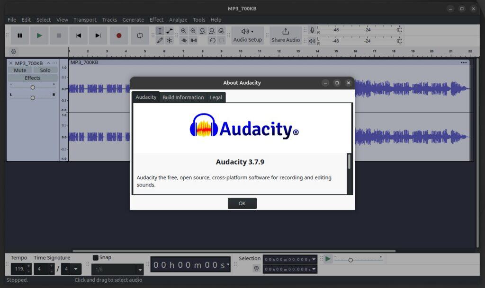Close the MP3_700KB track with X
This screenshot has width=485, height=288.
point(11,63)
